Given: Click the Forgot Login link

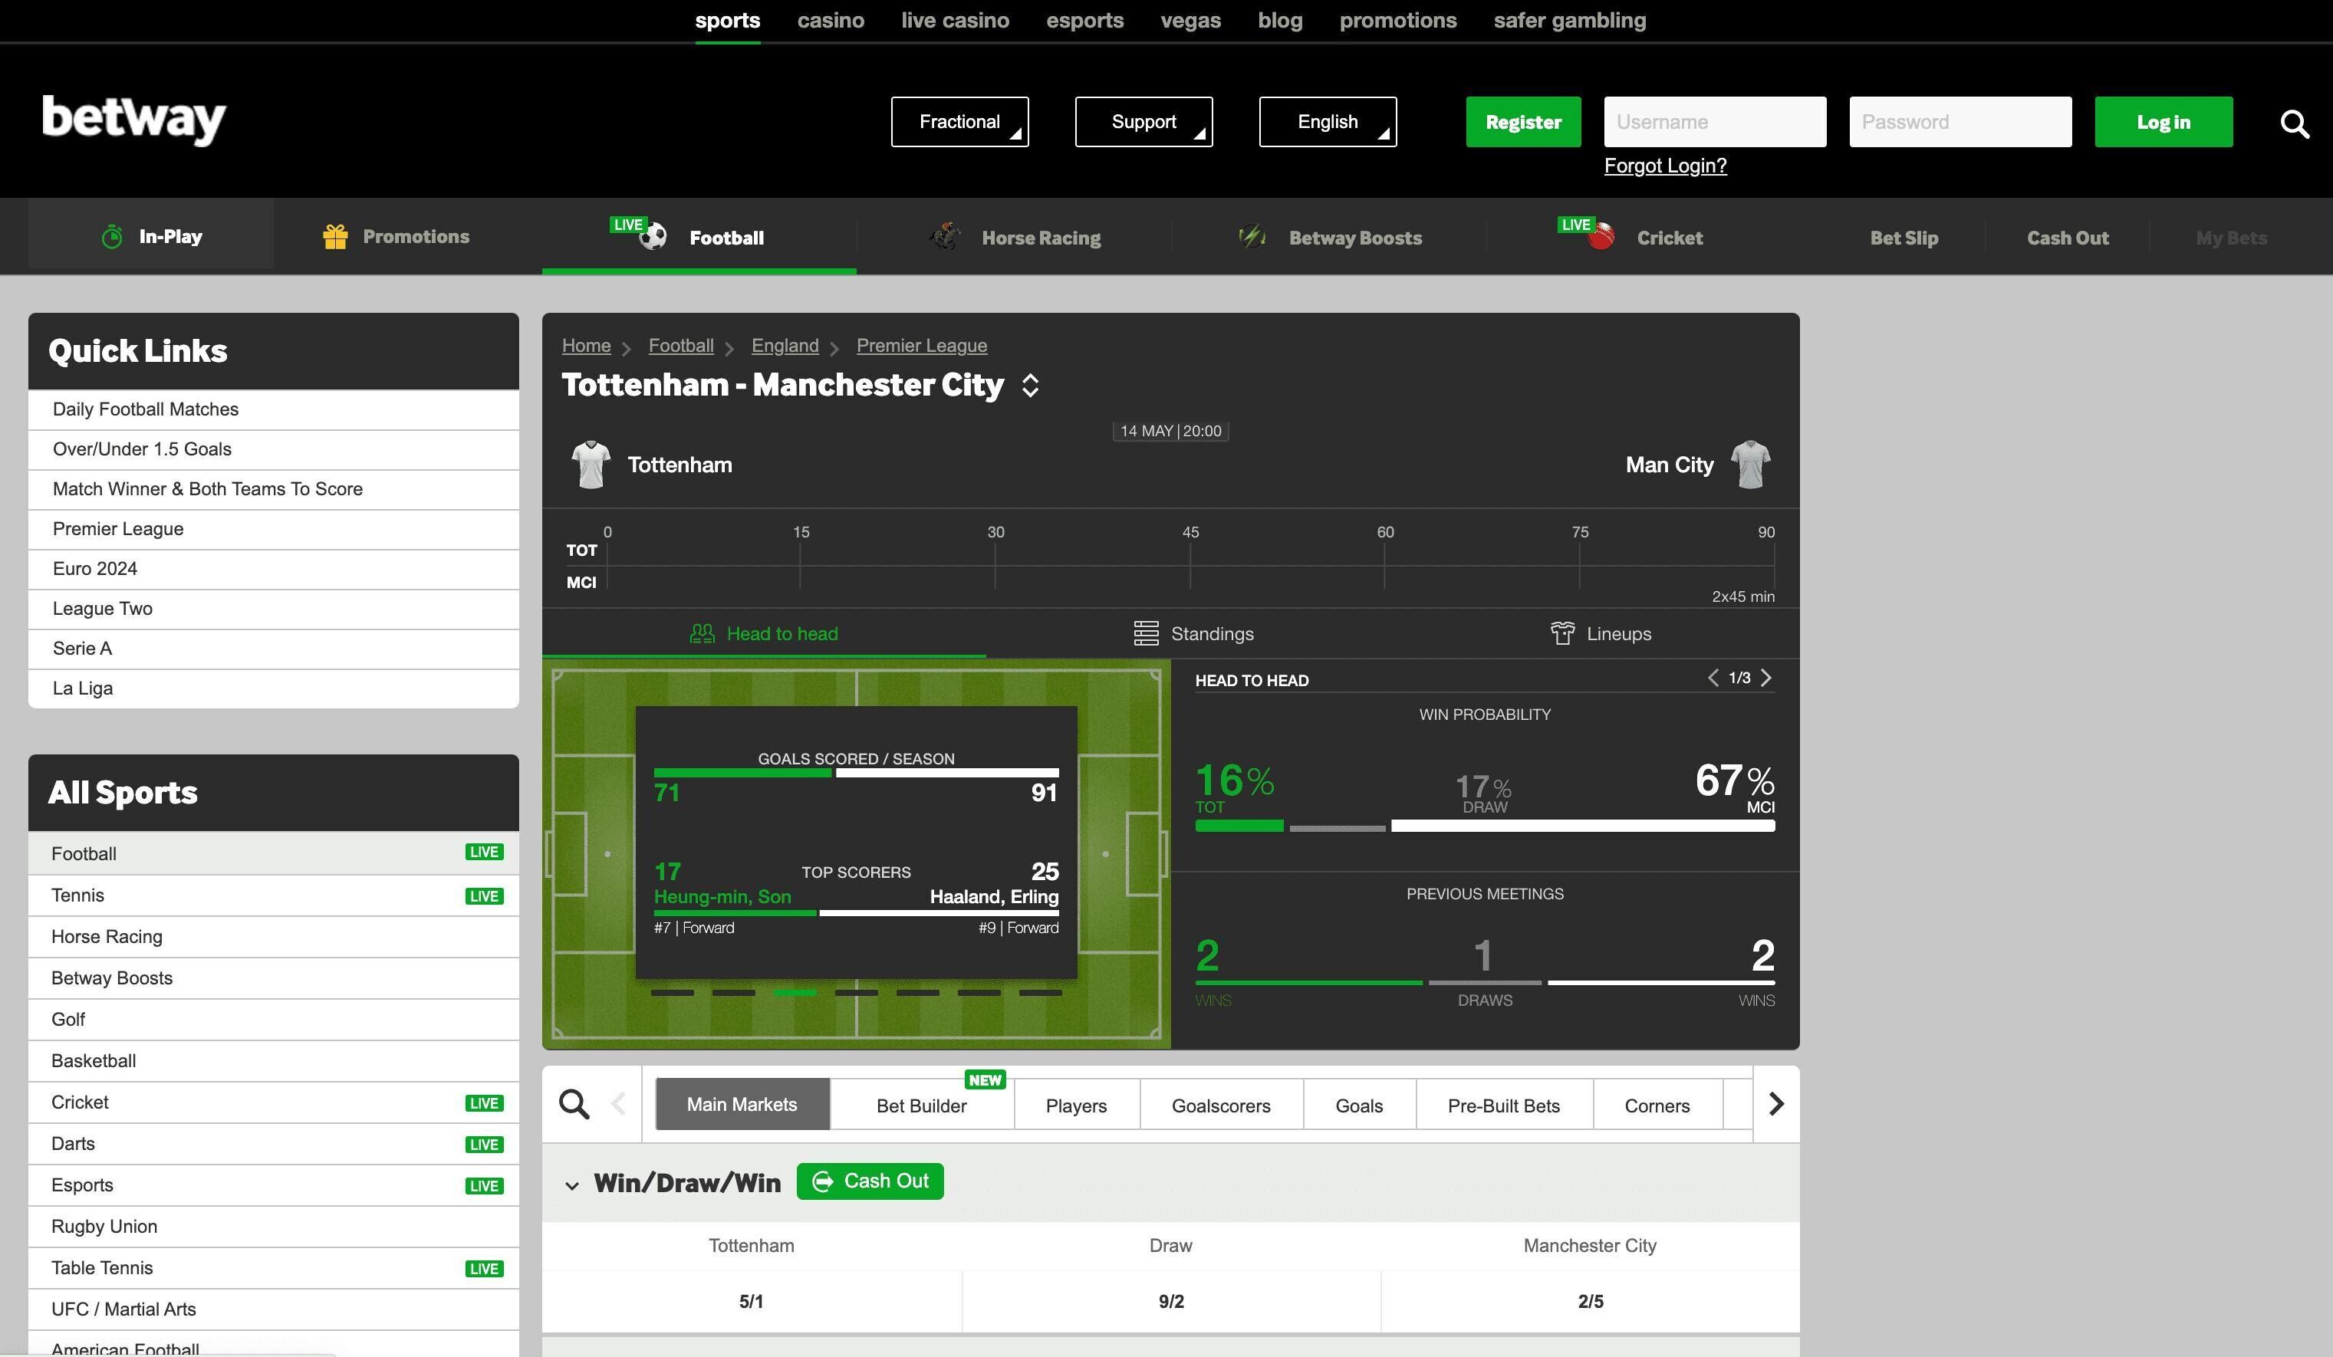Looking at the screenshot, I should click(x=1666, y=166).
